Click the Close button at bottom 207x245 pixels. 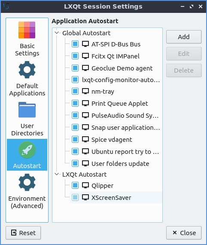[x=184, y=233]
